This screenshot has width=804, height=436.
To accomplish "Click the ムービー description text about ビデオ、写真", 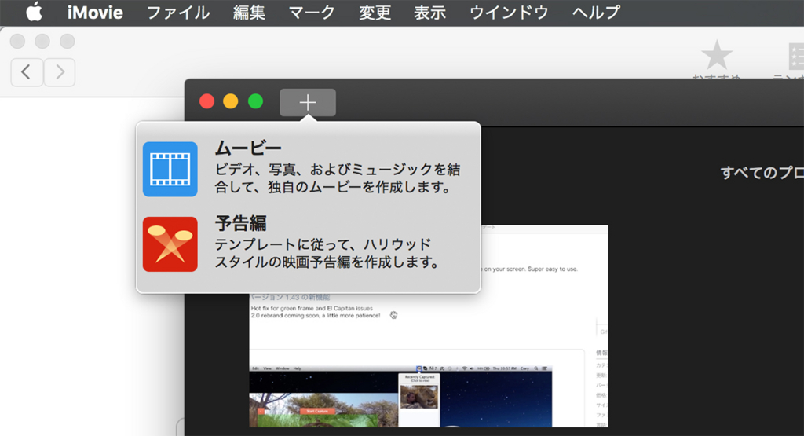I will pyautogui.click(x=338, y=178).
